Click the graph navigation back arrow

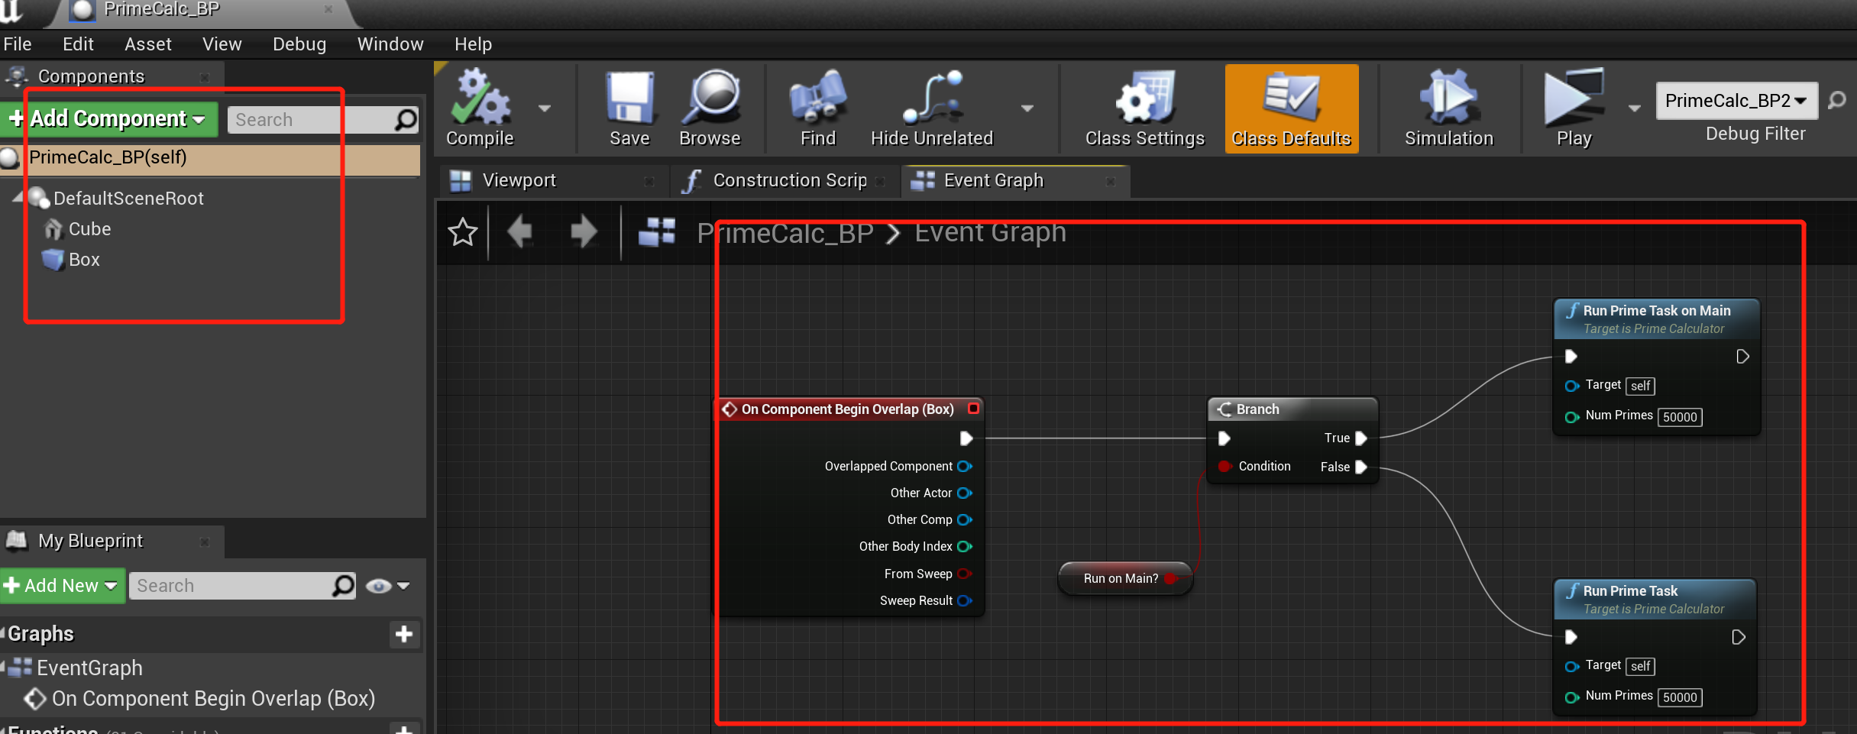(x=520, y=231)
